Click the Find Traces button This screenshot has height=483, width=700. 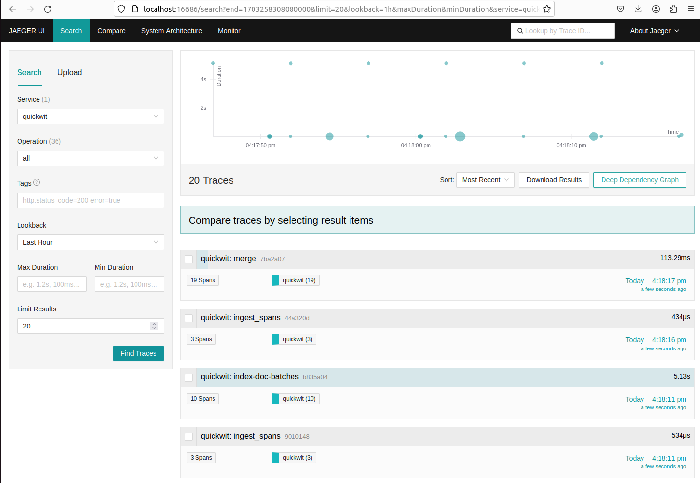(x=138, y=353)
